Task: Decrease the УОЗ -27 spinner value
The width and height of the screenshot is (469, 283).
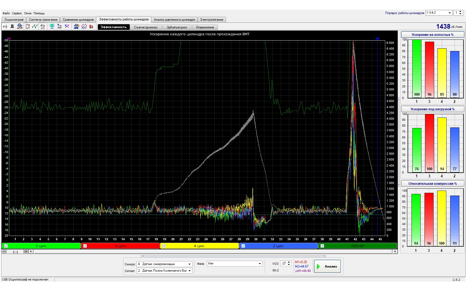Action: 289,265
